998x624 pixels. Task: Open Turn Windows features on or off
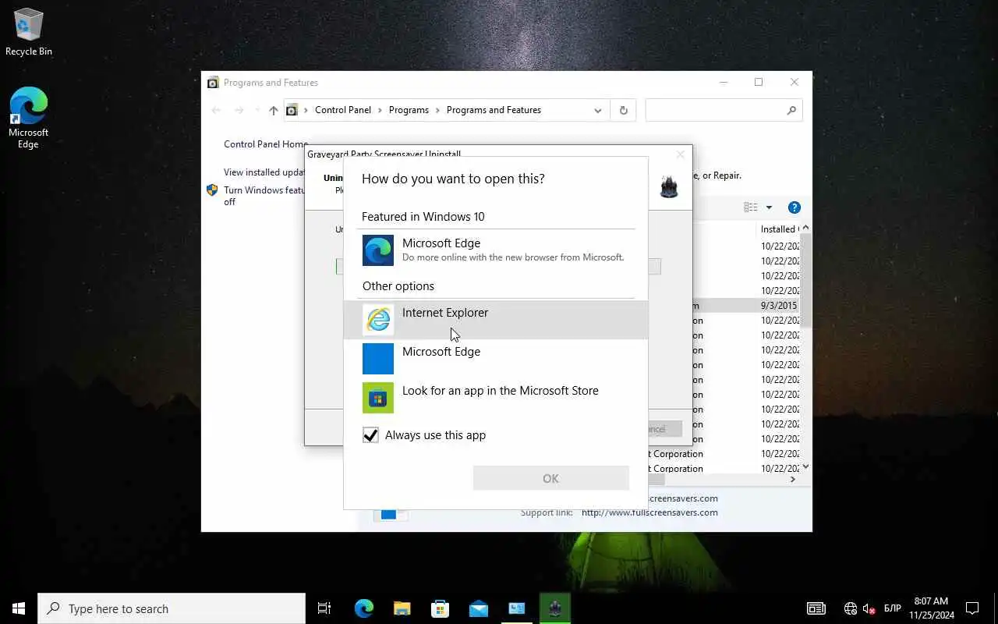point(264,196)
